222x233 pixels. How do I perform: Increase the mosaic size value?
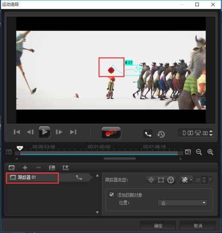[x=204, y=178]
